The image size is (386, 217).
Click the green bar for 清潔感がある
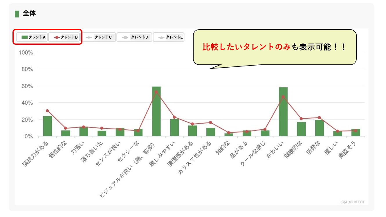point(192,131)
